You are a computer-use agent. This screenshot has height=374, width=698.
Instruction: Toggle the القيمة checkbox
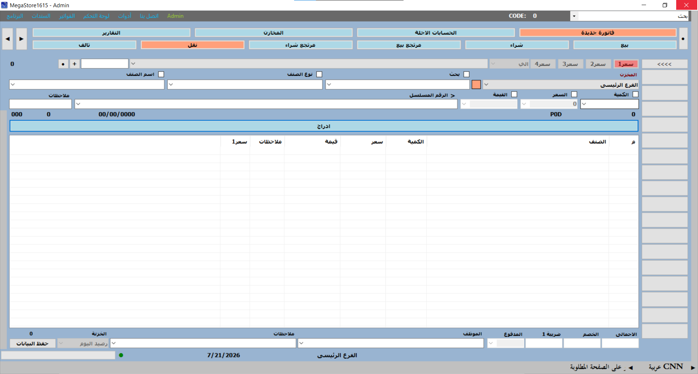tap(514, 94)
